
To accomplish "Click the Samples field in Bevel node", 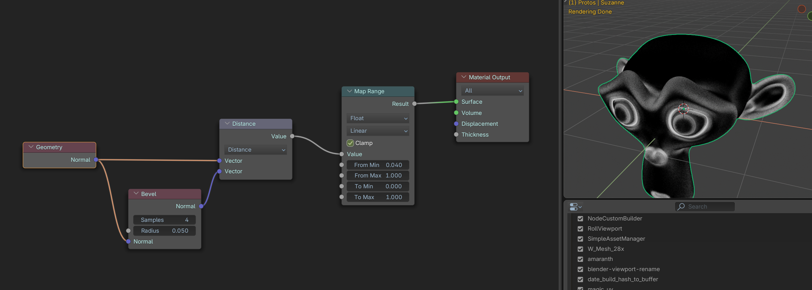I will coord(164,220).
